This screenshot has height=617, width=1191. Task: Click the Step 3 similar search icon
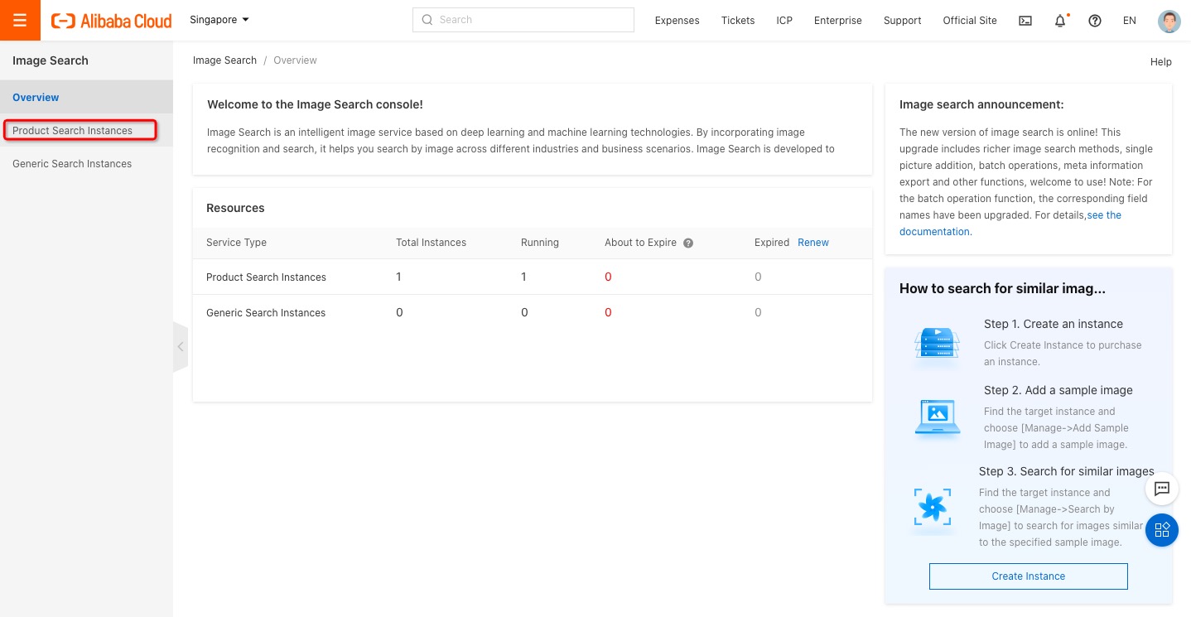click(932, 505)
